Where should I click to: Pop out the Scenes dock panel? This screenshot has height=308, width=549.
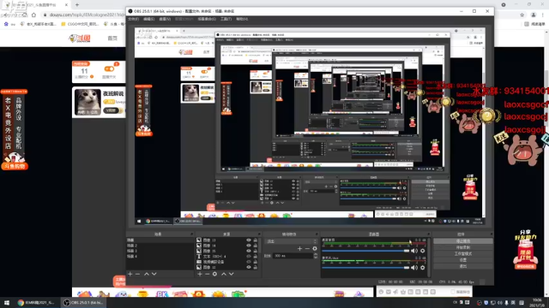pos(191,234)
